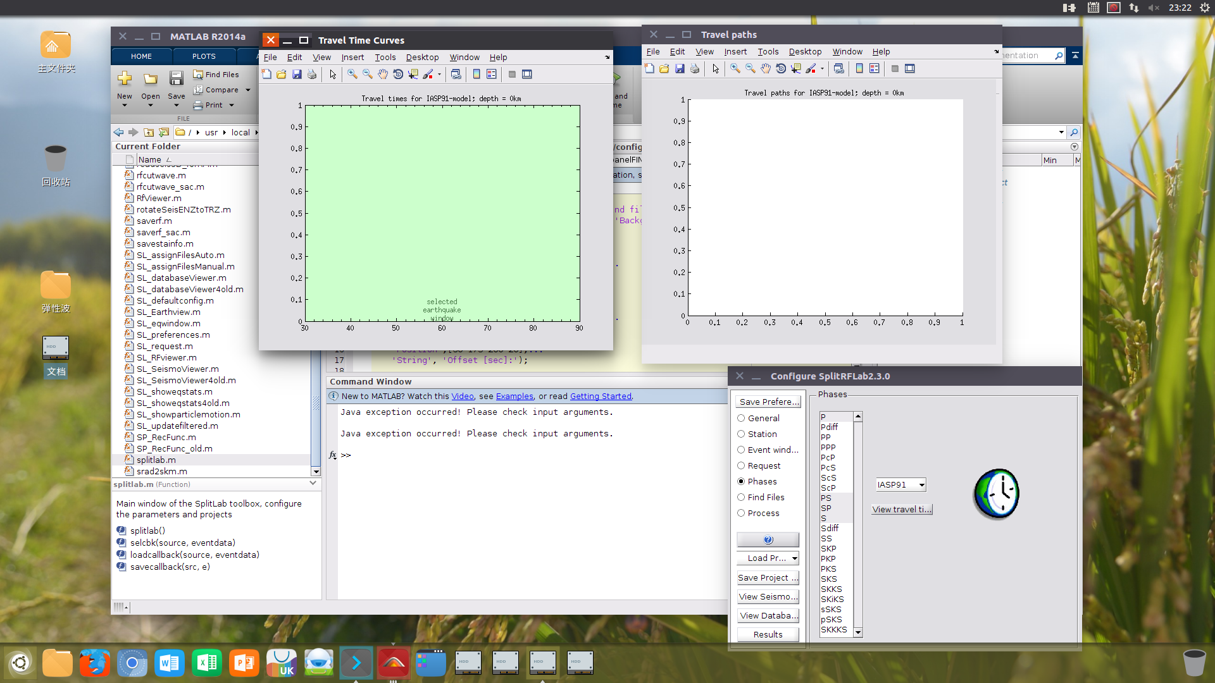Collapse the splitlab.m function details panel
Screen dimensions: 1215x683
pyautogui.click(x=312, y=483)
